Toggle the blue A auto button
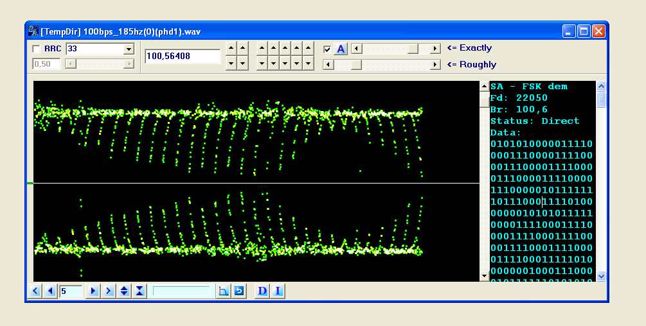The image size is (646, 326). pyautogui.click(x=340, y=49)
